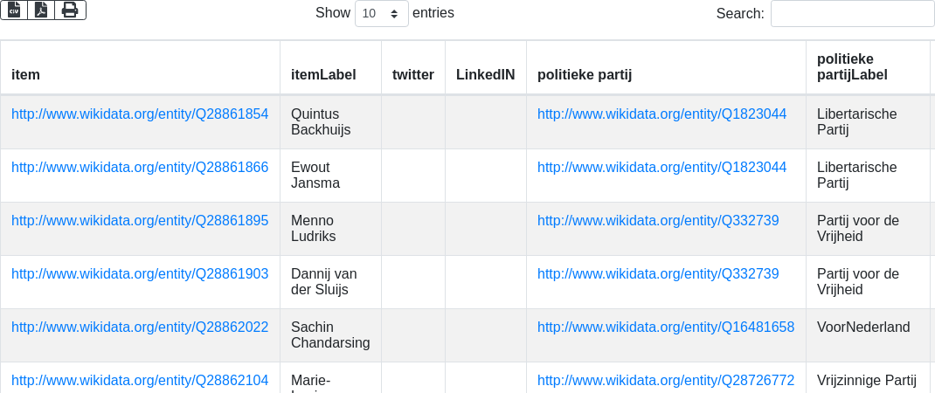This screenshot has width=935, height=393.
Task: Open the Q28861866 Wikidata item link
Action: click(x=140, y=168)
